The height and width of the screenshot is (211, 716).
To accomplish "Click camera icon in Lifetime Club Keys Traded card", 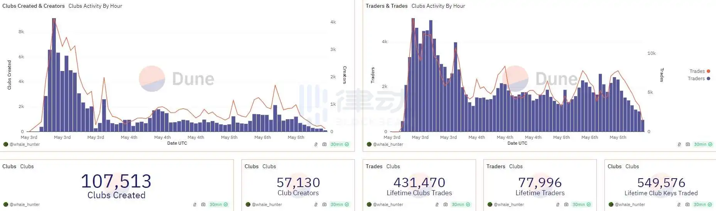I will point(687,204).
